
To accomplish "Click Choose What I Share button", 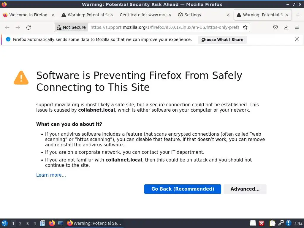I will point(222,39).
